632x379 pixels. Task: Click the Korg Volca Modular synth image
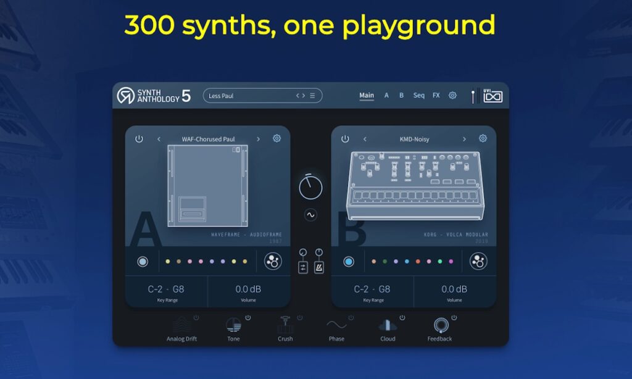pyautogui.click(x=415, y=185)
